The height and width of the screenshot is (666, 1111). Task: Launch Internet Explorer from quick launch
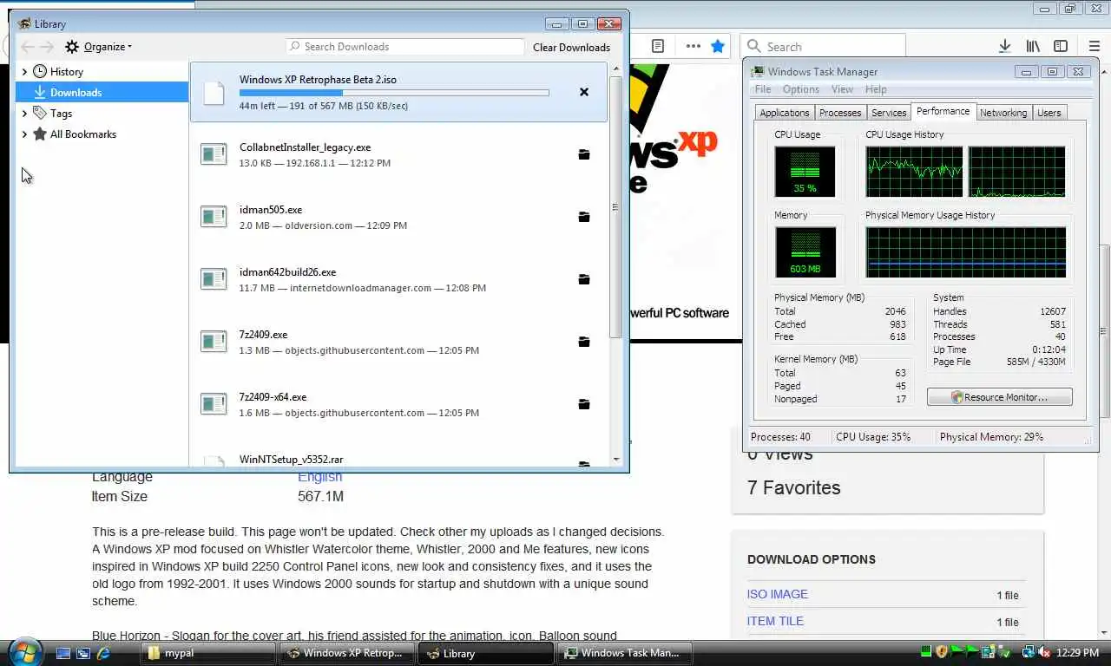click(x=104, y=653)
